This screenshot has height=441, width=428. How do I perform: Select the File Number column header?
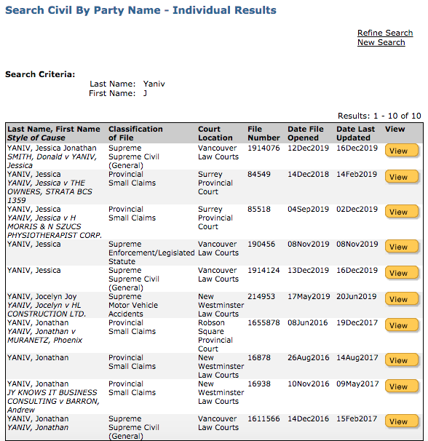[x=263, y=133]
